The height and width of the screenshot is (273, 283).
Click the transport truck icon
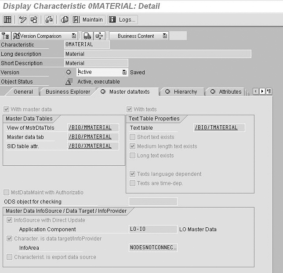[x=87, y=36]
